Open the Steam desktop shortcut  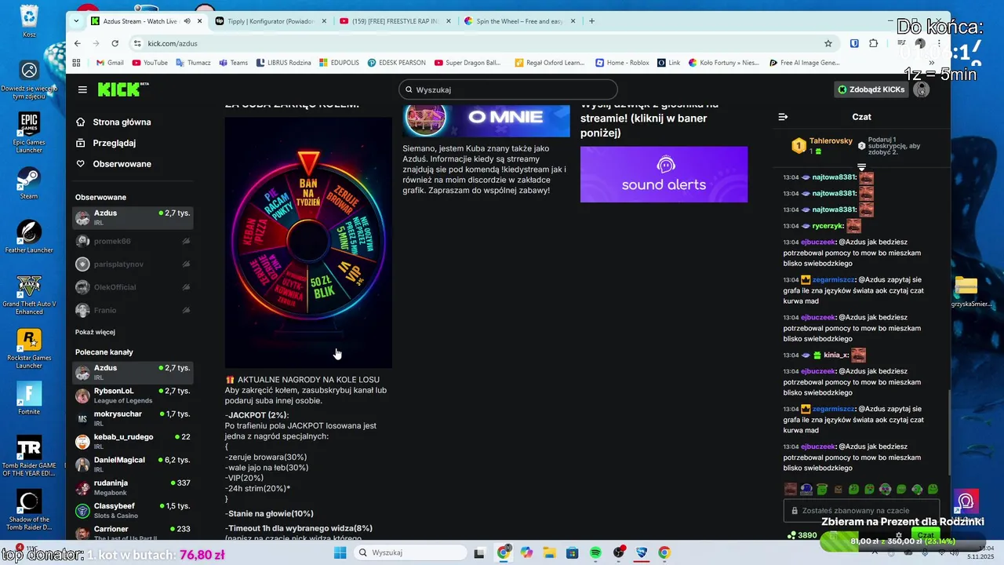coord(29,182)
